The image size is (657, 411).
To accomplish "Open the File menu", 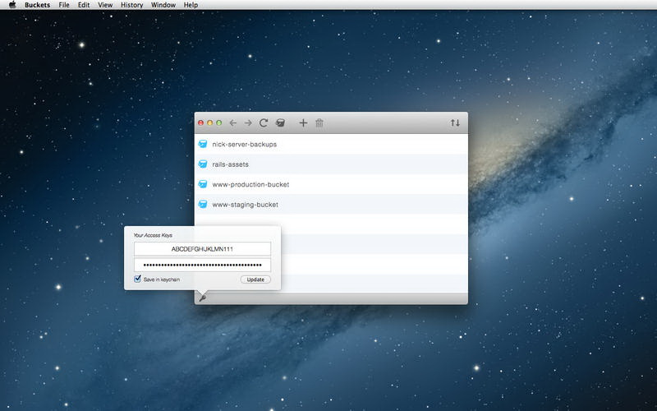I will [64, 5].
